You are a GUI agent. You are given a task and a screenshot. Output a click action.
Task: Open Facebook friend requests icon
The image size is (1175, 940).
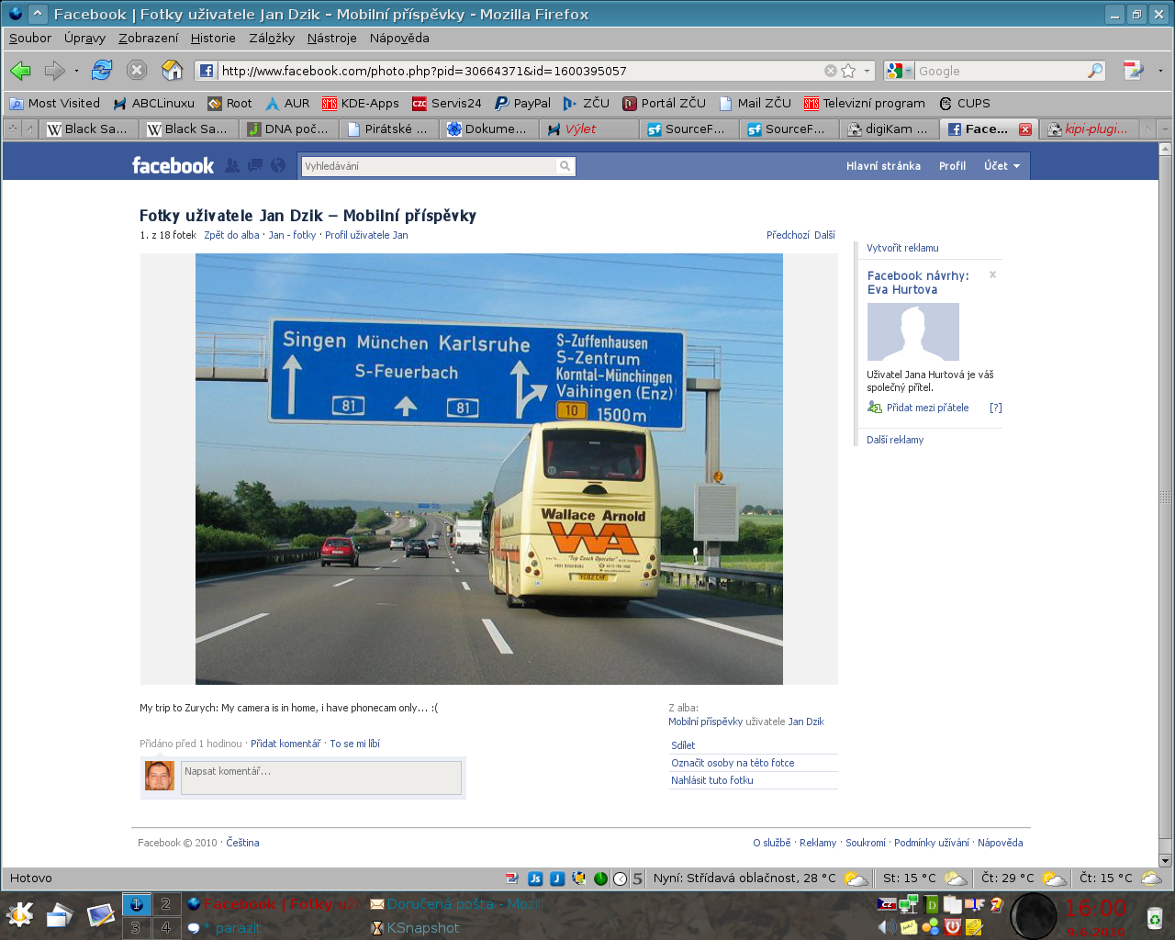[x=232, y=165]
